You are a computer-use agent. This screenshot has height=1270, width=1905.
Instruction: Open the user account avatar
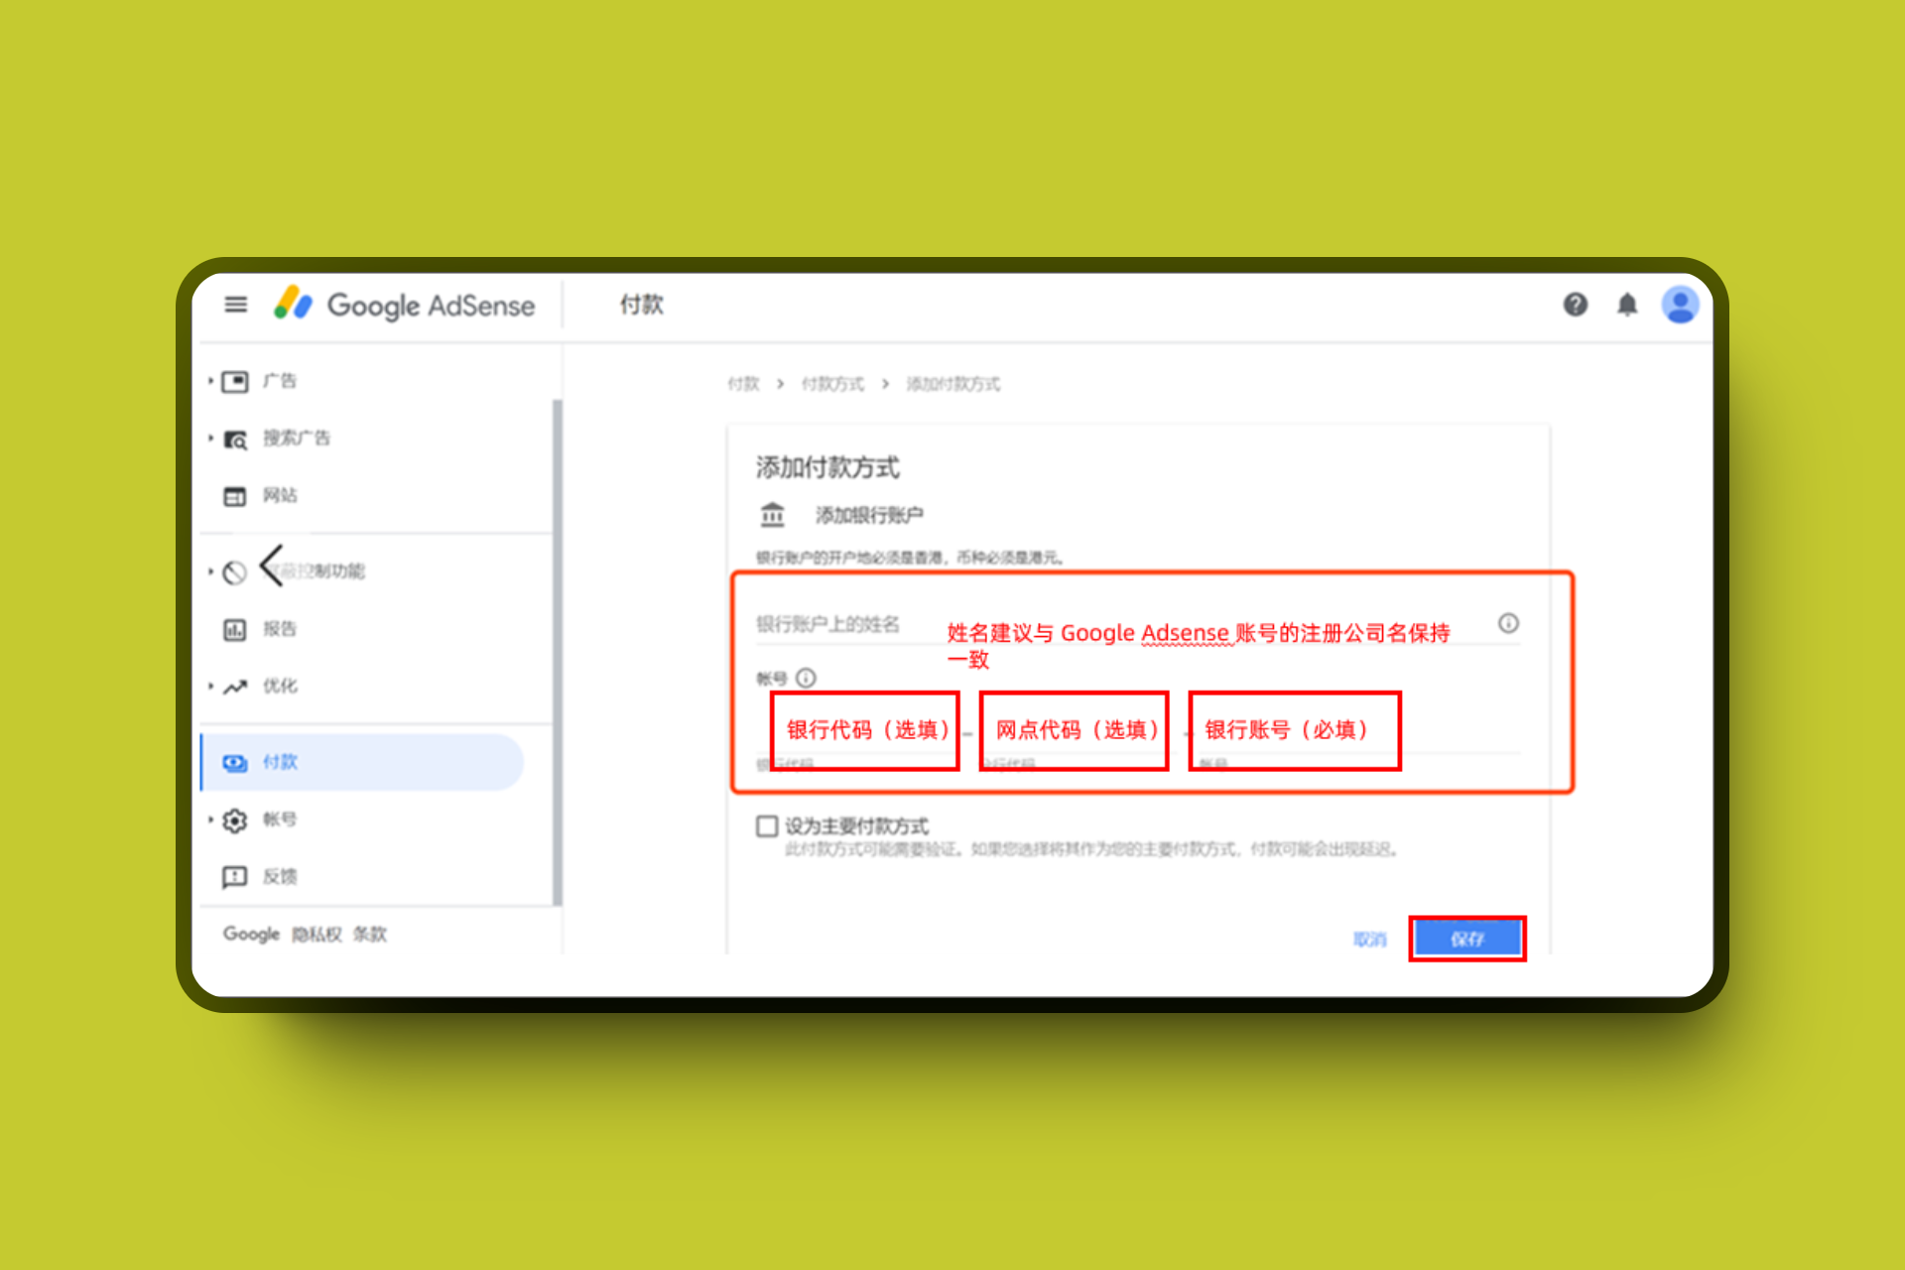1680,305
